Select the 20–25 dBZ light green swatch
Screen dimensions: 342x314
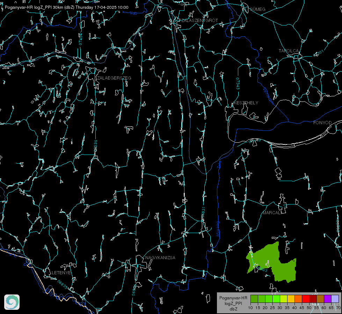[269, 299]
